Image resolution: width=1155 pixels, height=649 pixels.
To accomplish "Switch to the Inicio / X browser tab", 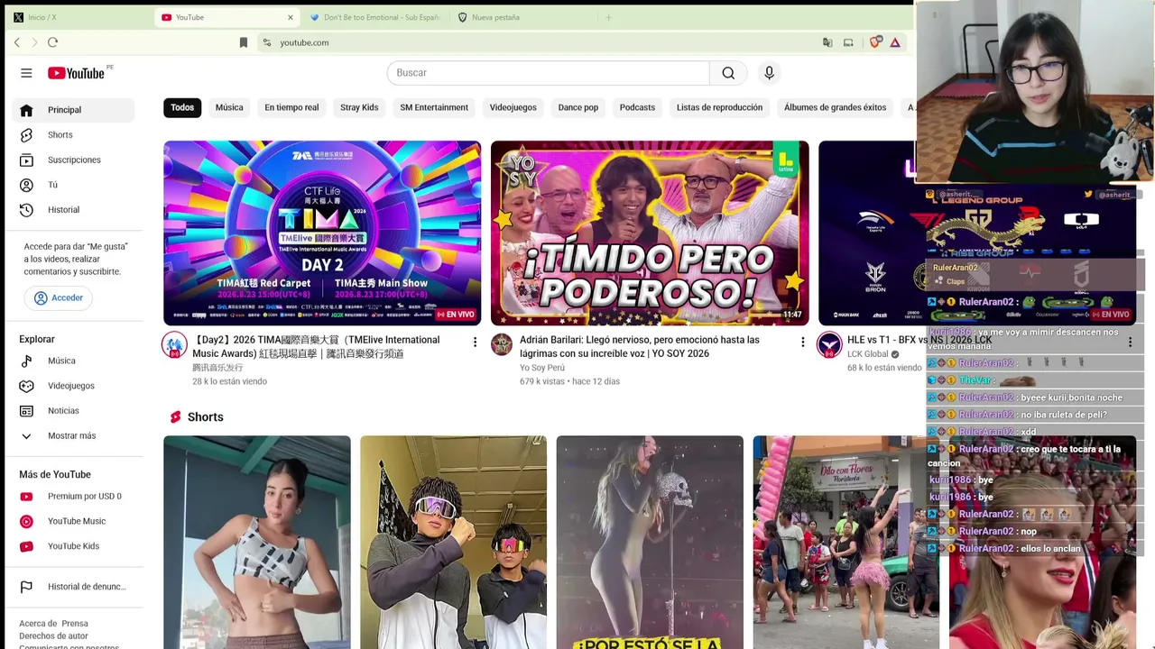I will (77, 17).
